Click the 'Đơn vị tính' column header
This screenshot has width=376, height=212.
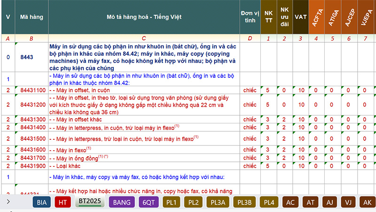click(250, 17)
